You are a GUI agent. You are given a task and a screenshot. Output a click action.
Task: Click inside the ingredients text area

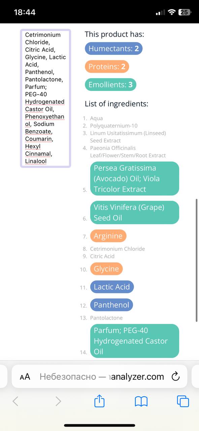(45, 98)
